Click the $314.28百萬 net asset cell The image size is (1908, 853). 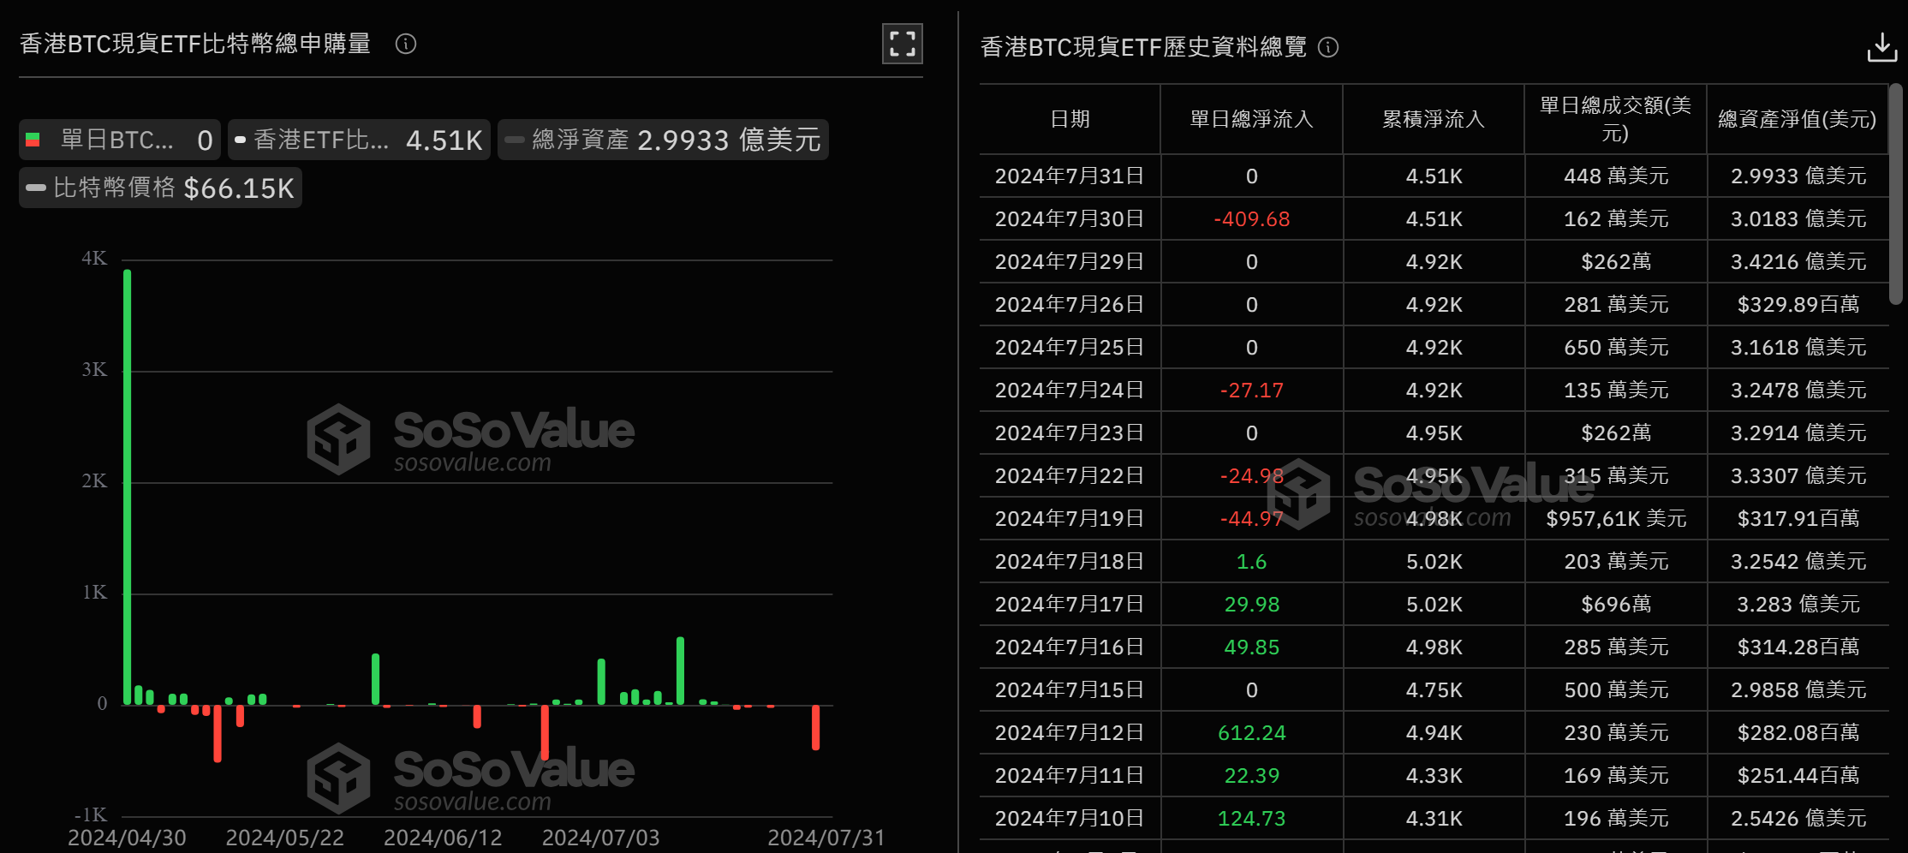pos(1798,647)
